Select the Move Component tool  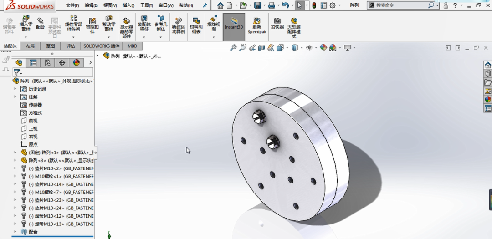point(109,24)
